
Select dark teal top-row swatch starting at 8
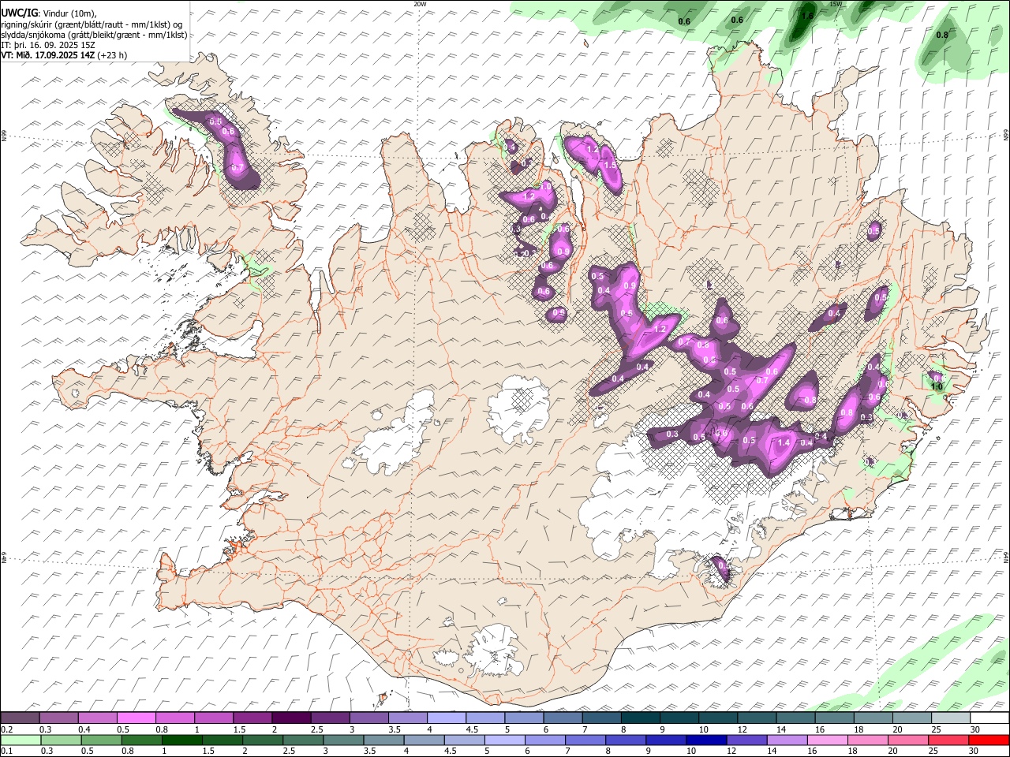[x=640, y=718]
